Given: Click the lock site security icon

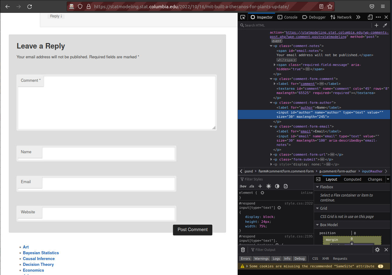Looking at the screenshot, I should coord(89,6).
